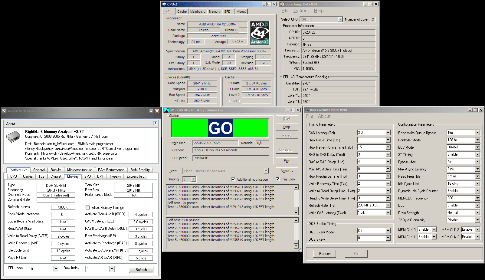Click the RightMark Memory Analyzer chip icon

tap(13, 136)
